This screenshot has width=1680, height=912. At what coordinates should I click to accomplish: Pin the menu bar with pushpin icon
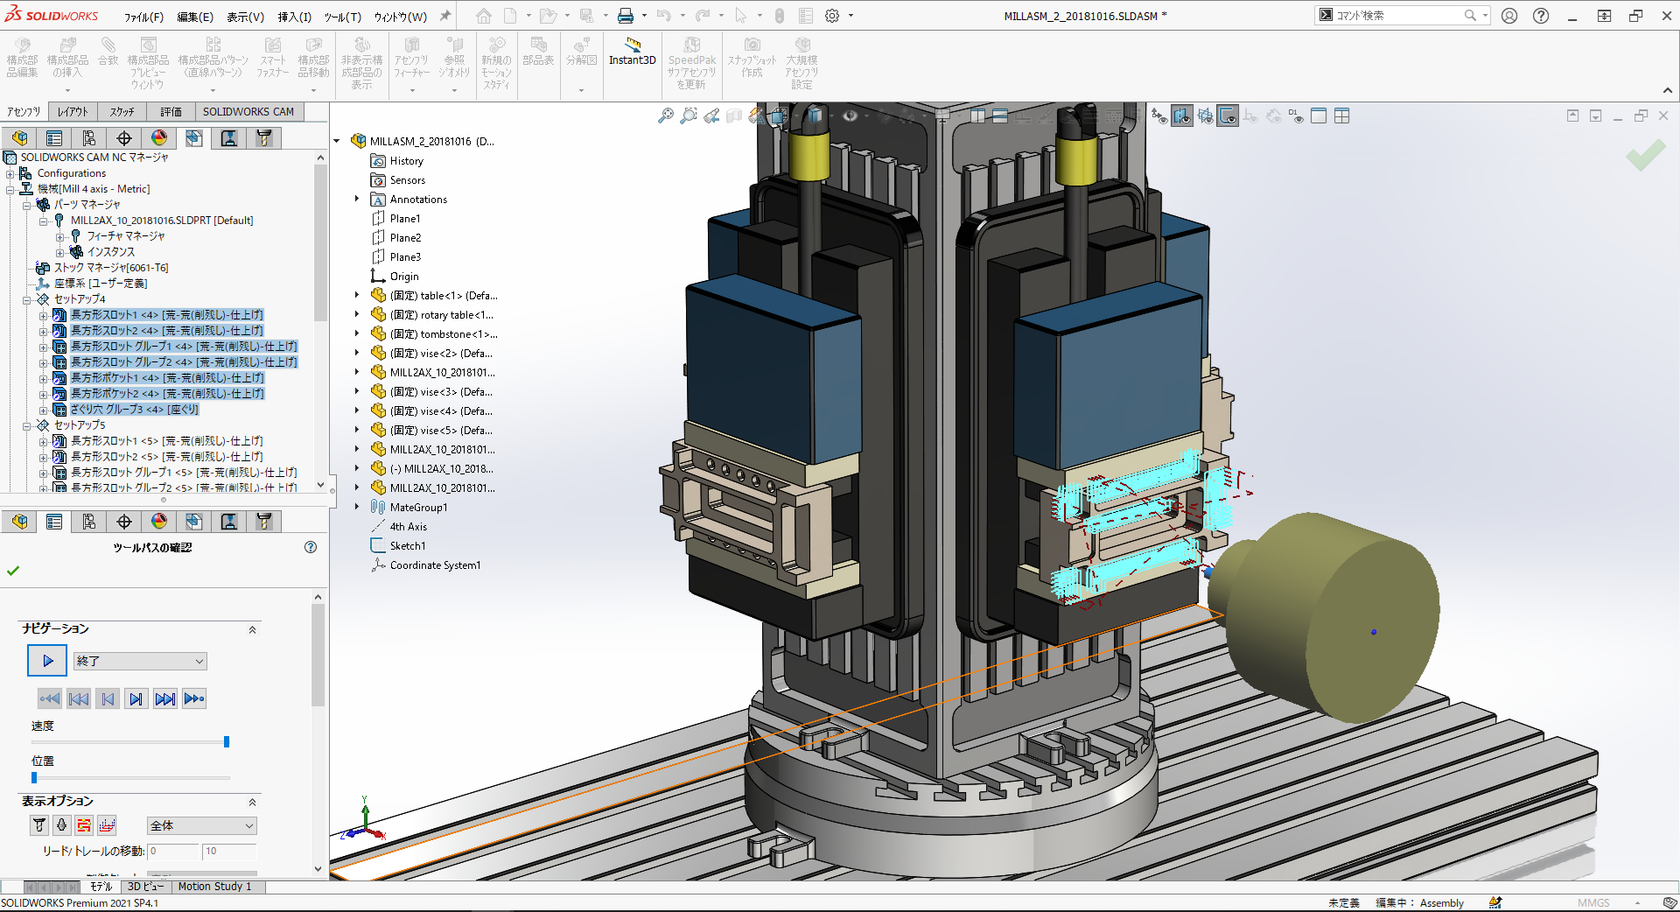click(x=445, y=16)
